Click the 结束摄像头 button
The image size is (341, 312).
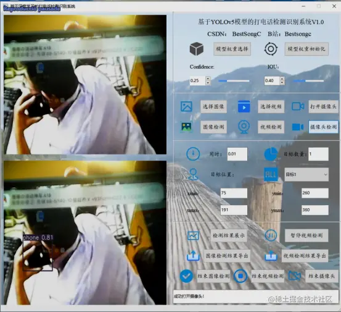pyautogui.click(x=322, y=276)
